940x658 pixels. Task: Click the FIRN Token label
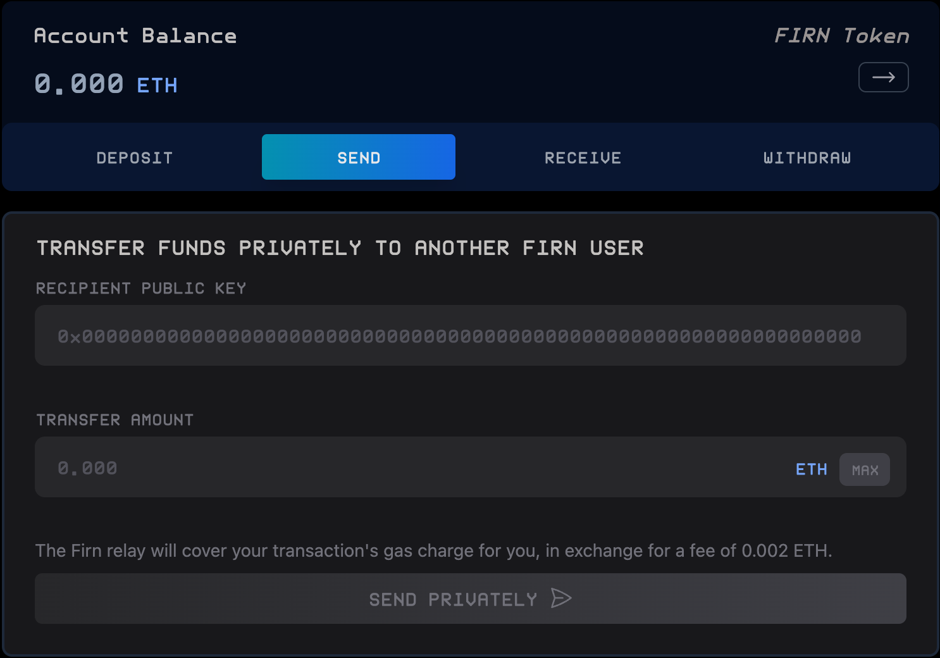(x=841, y=36)
